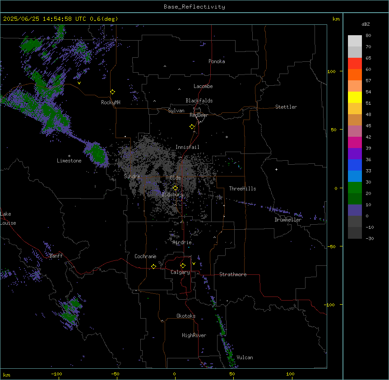Click the yellow diamond marker south of RedDeer
This screenshot has width=389, height=380.
coord(192,127)
